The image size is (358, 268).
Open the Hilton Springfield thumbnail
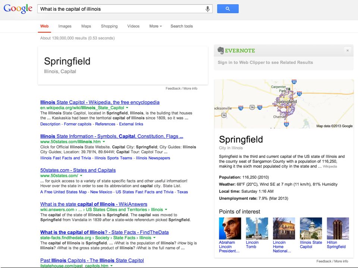[x=338, y=228]
